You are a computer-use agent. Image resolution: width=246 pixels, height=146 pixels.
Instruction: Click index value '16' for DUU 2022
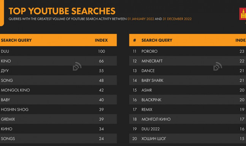(242, 129)
